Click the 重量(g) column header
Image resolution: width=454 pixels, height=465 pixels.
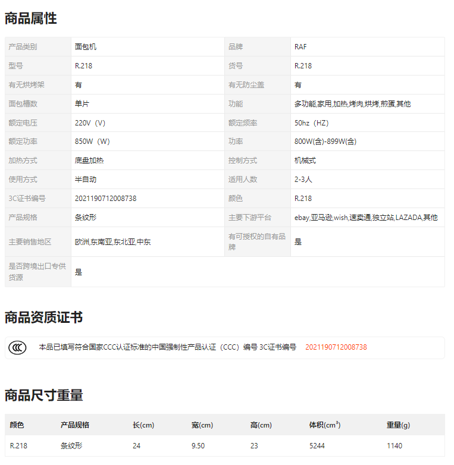398,425
